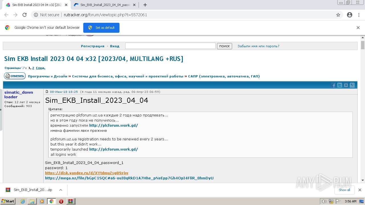Open the forgotten password link

pos(258,46)
